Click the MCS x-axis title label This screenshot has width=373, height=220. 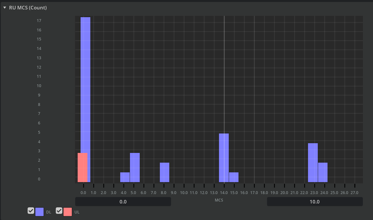[219, 200]
